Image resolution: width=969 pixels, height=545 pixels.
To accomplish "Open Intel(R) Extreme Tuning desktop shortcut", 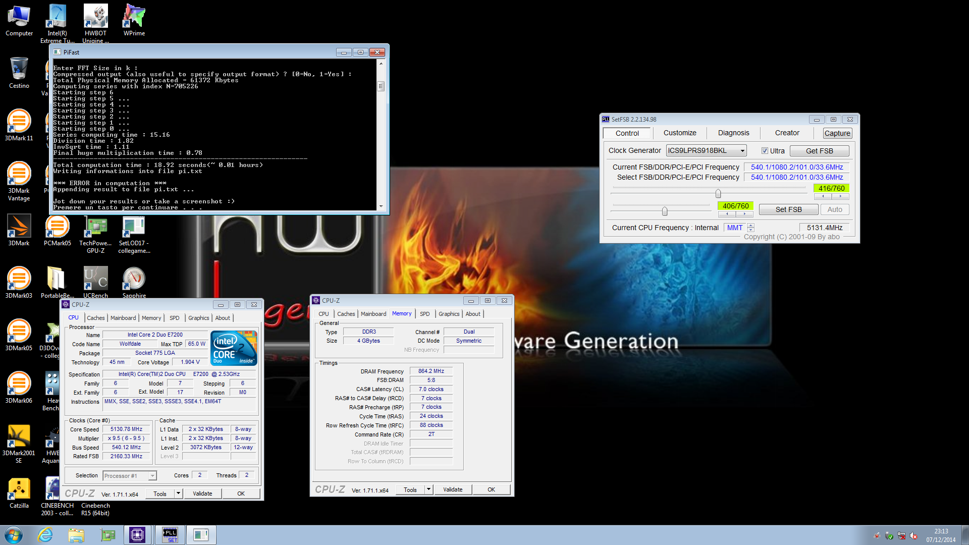I will pyautogui.click(x=57, y=23).
